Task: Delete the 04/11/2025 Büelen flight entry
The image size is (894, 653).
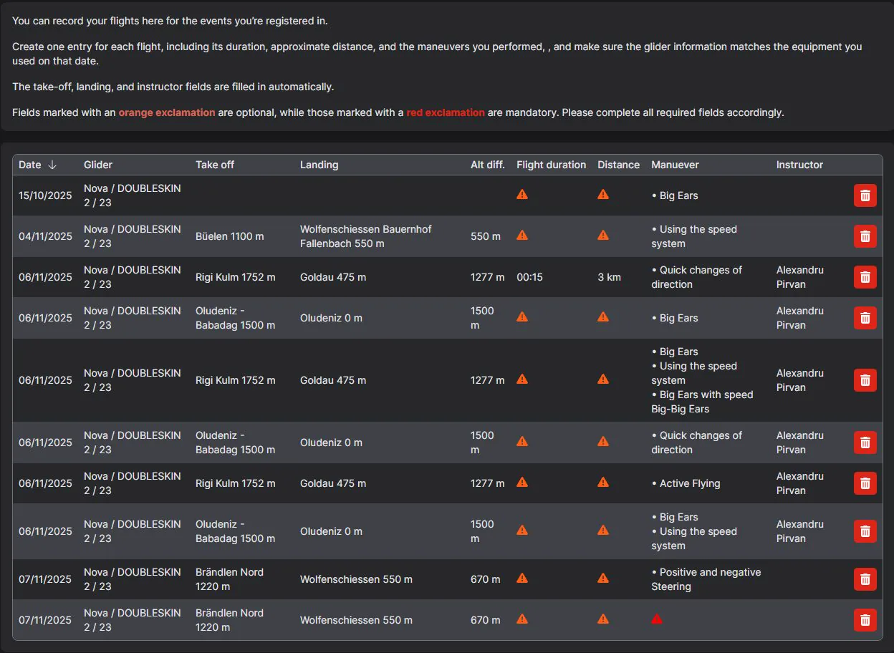Action: [x=865, y=236]
